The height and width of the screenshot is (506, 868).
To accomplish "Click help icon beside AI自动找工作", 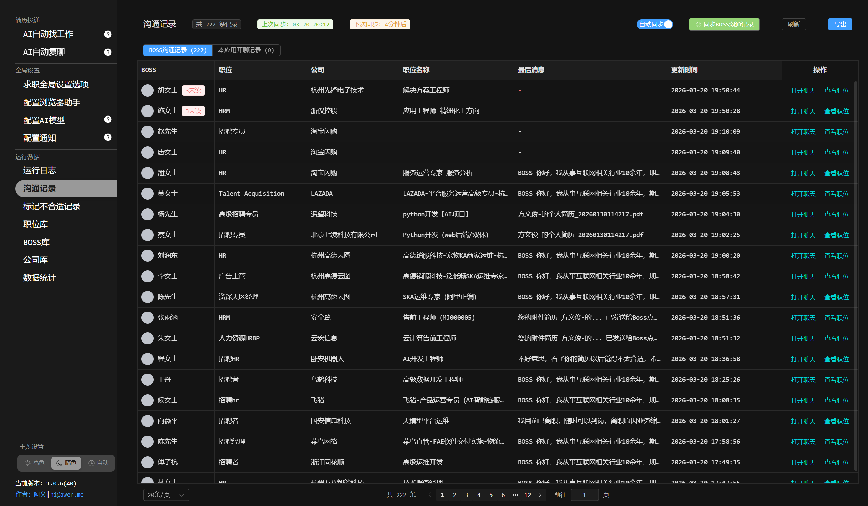I will (x=108, y=34).
